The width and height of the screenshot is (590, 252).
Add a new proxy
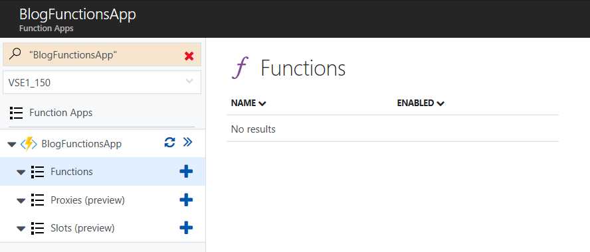[x=186, y=200]
